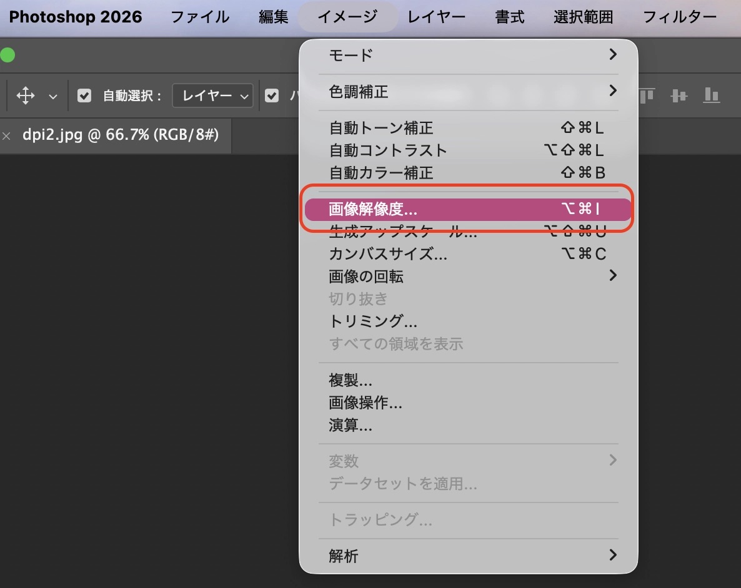Open the フィルター menu
This screenshot has height=588, width=741.
tap(680, 17)
